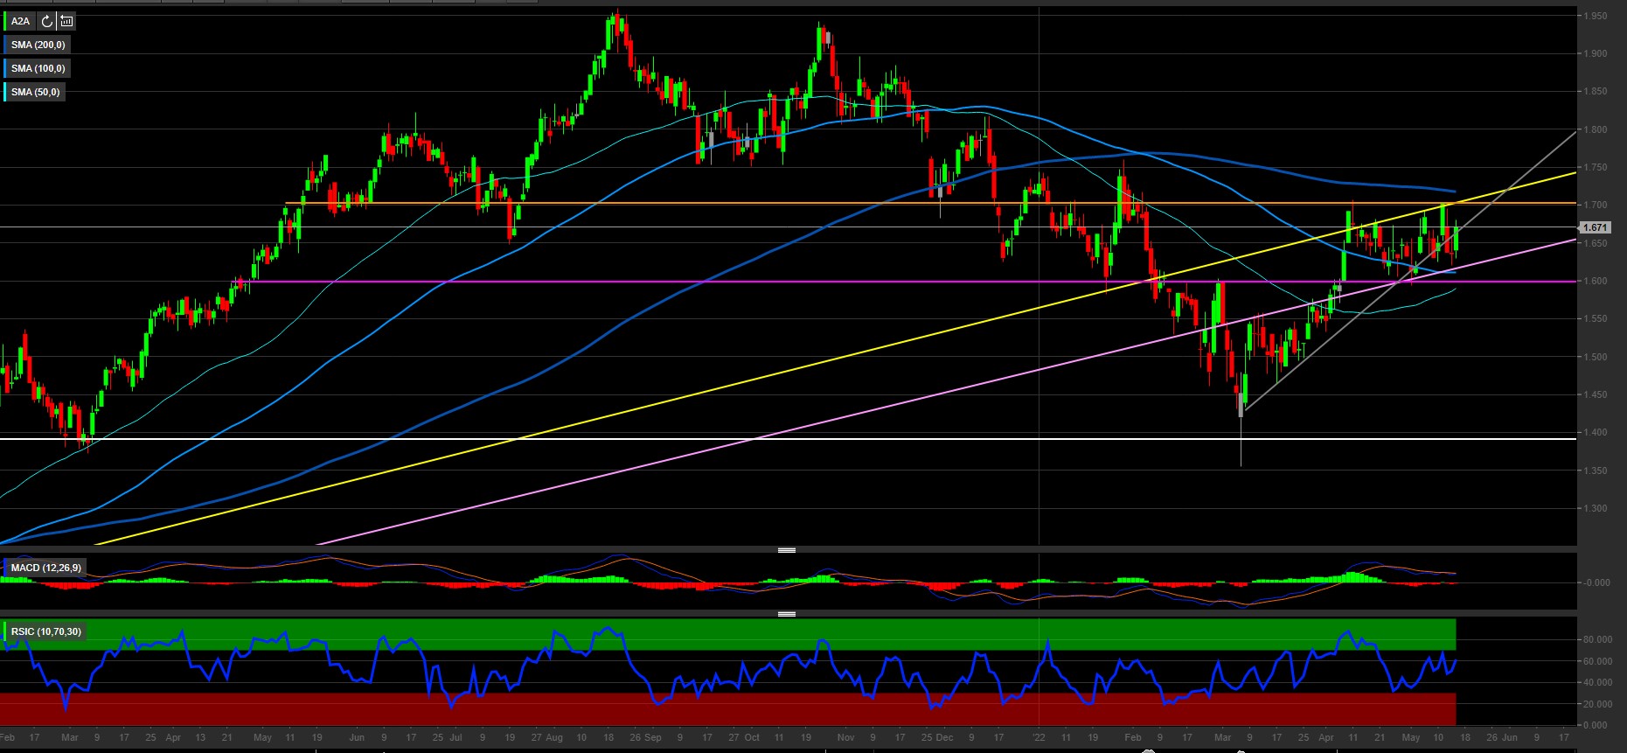Click the 1.950 price axis label
This screenshot has width=1627, height=753.
pyautogui.click(x=1595, y=16)
